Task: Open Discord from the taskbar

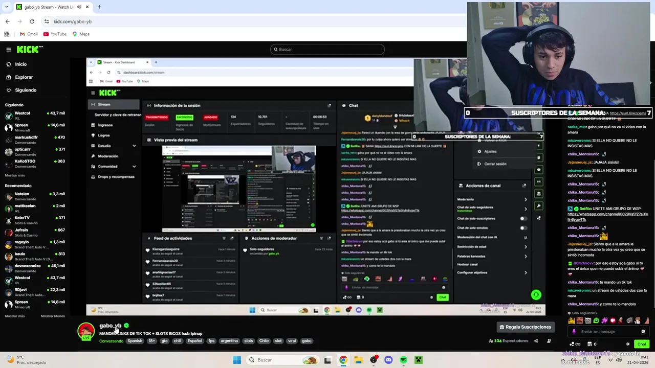Action: pyautogui.click(x=388, y=360)
